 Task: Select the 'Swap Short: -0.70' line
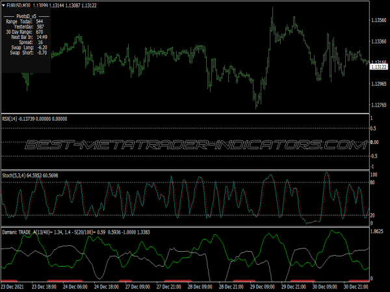click(29, 53)
